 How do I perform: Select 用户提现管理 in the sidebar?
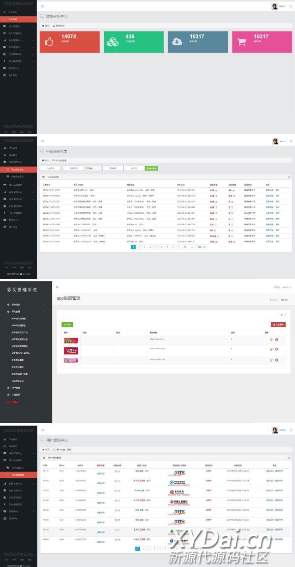pyautogui.click(x=18, y=474)
